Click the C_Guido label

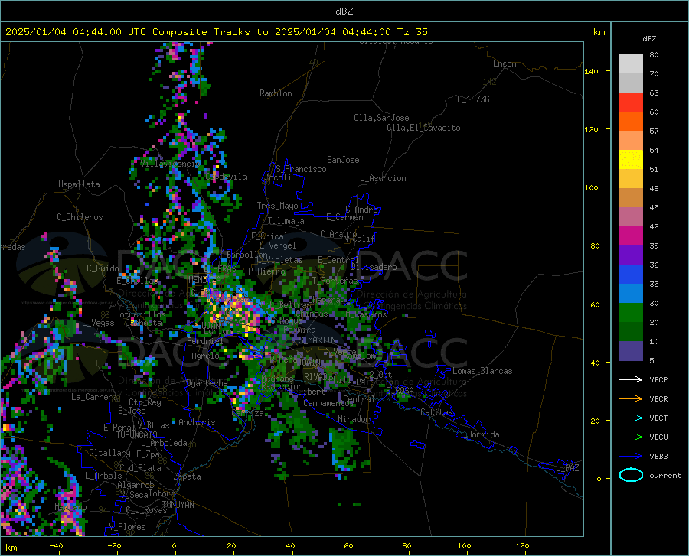pyautogui.click(x=103, y=268)
